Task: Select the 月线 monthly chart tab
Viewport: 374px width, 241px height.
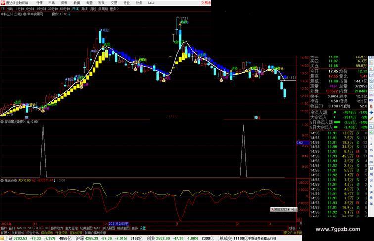Action: point(93,9)
